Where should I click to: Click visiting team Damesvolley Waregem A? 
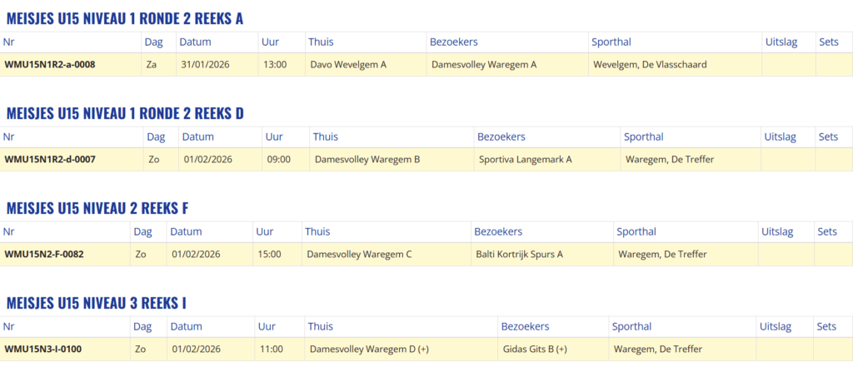point(484,64)
